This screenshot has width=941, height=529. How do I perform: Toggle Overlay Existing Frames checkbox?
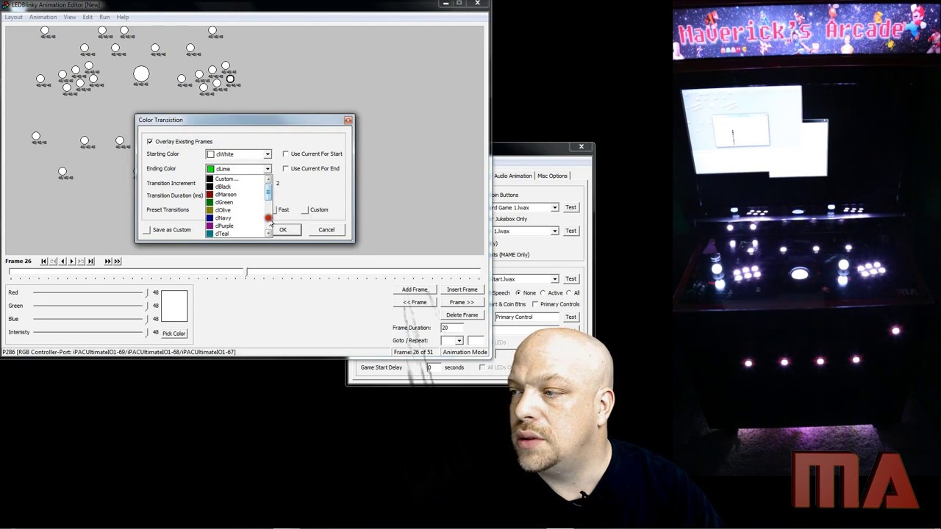tap(150, 141)
